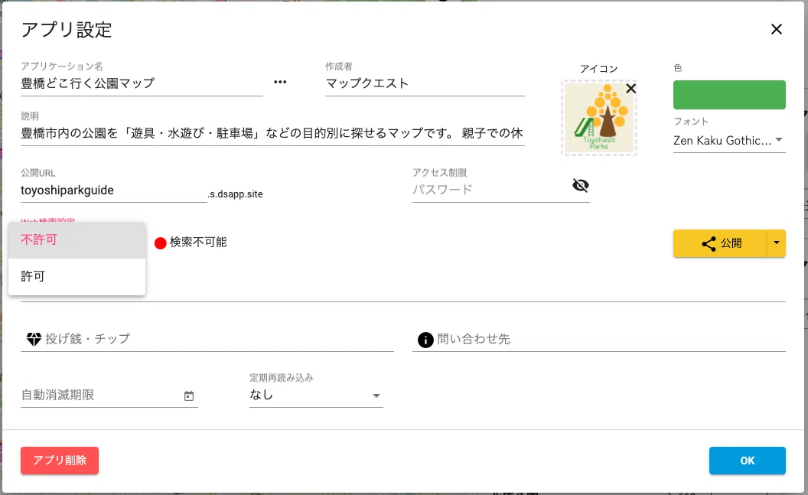This screenshot has width=808, height=495.
Task: Click the .s.dsapp.site domain suffix text
Action: tap(236, 194)
